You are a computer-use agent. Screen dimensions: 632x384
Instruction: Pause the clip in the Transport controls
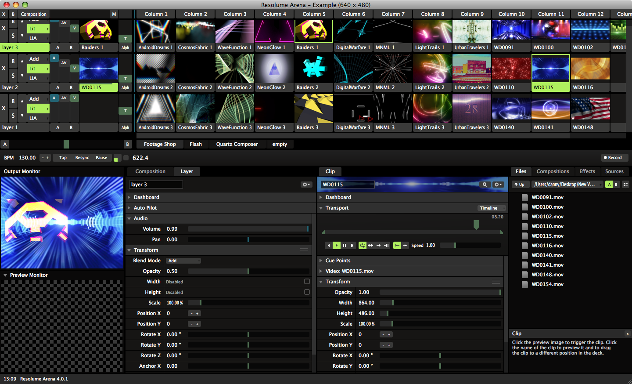click(345, 246)
